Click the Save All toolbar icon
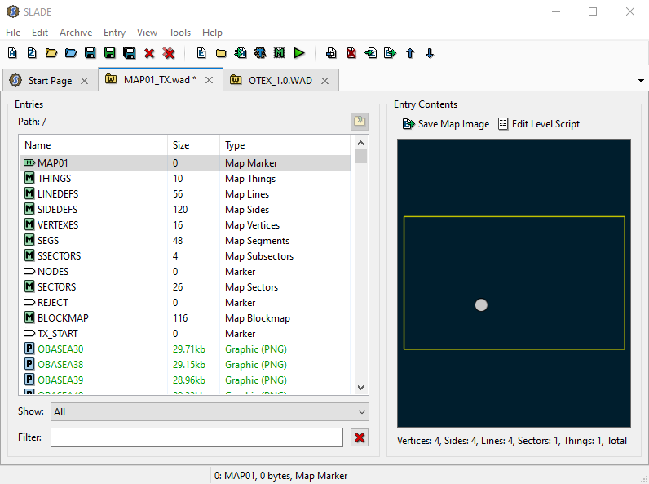This screenshot has width=649, height=484. [x=129, y=53]
